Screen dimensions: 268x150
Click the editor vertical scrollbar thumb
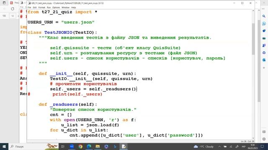[x=253, y=39]
